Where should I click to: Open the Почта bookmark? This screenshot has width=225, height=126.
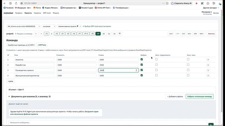[x=37, y=8]
